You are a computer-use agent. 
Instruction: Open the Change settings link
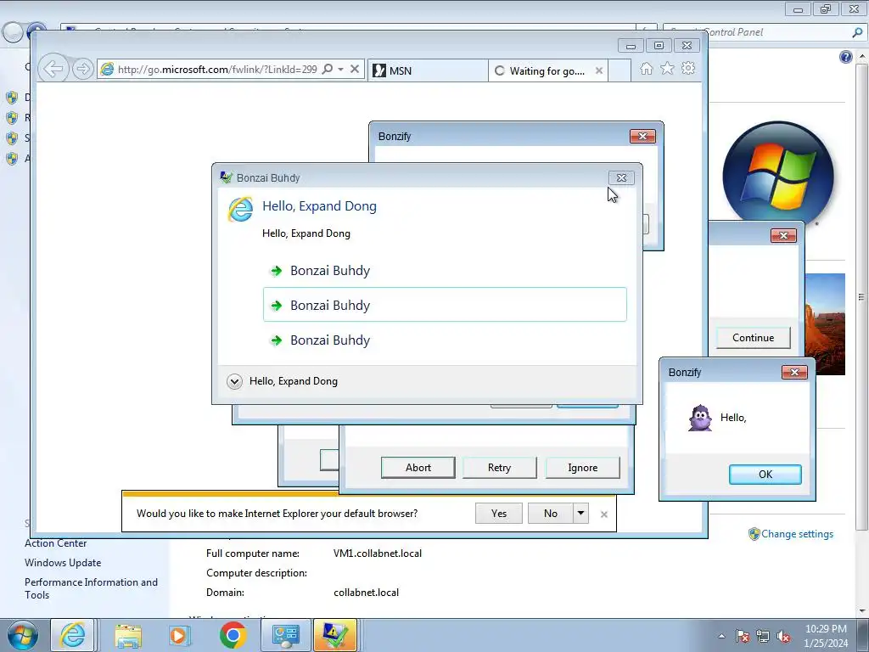(797, 533)
